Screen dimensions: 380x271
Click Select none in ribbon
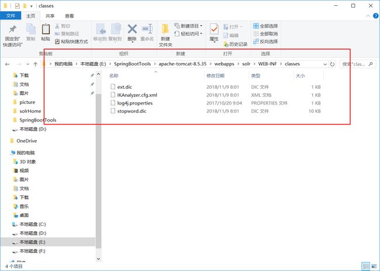pos(265,34)
